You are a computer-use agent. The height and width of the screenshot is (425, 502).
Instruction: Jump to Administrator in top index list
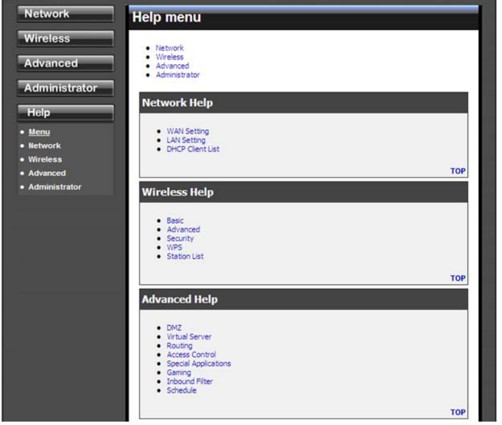tap(178, 75)
